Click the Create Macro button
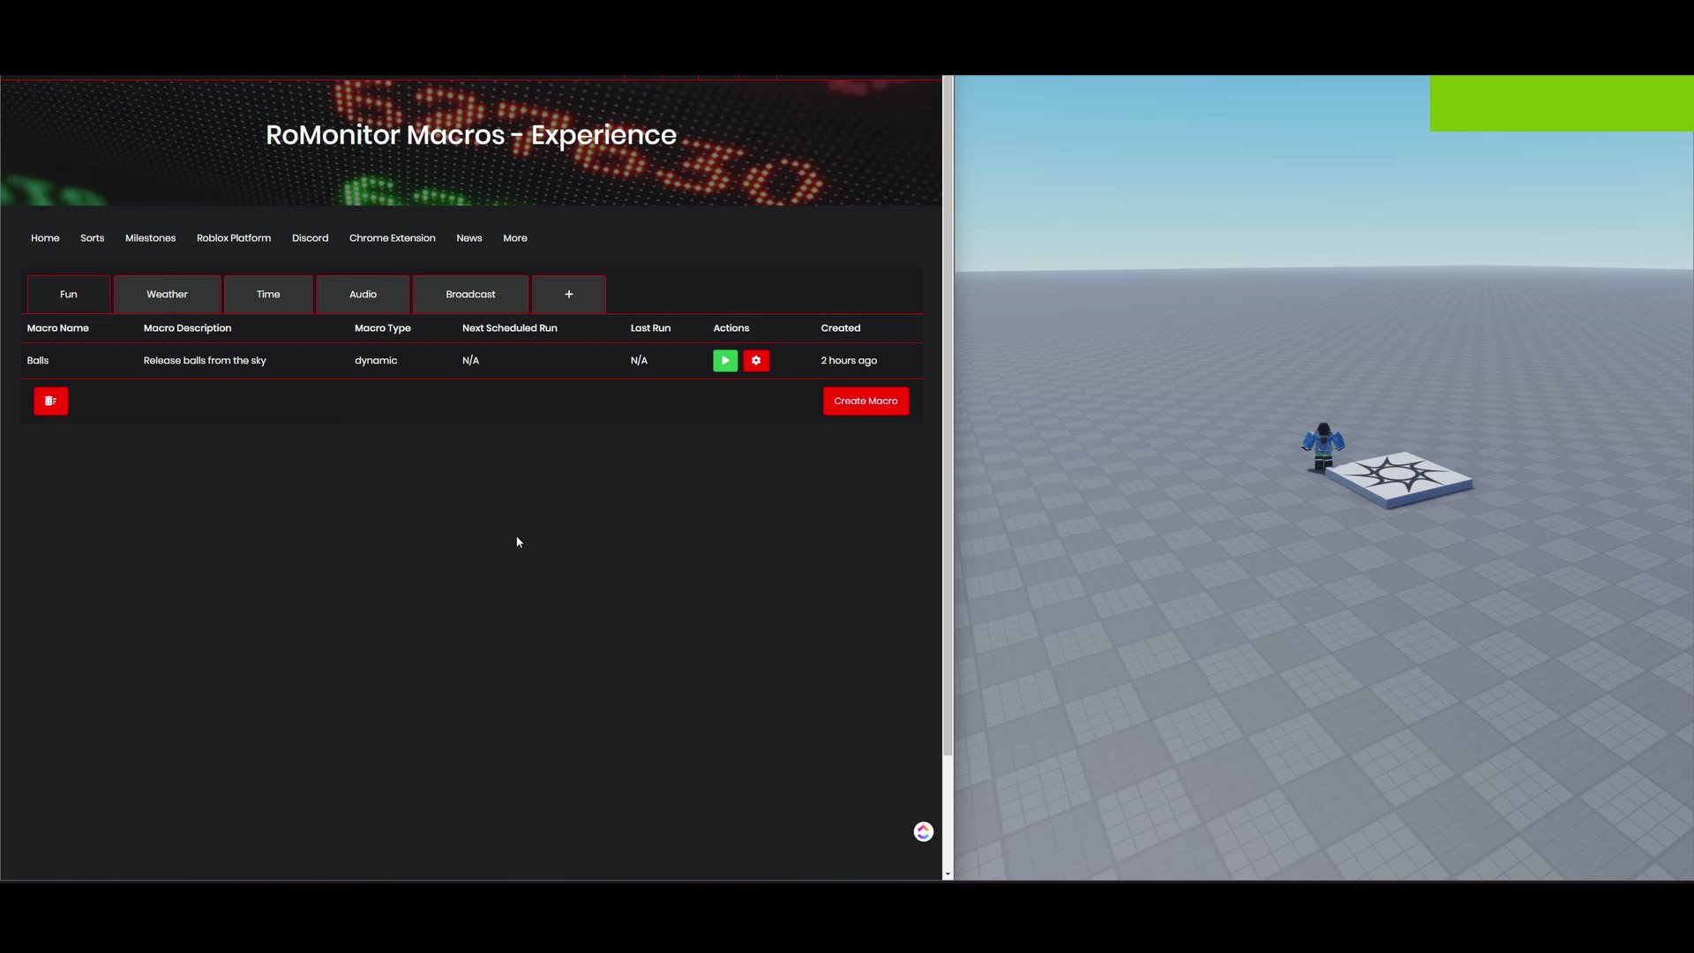 pyautogui.click(x=866, y=401)
